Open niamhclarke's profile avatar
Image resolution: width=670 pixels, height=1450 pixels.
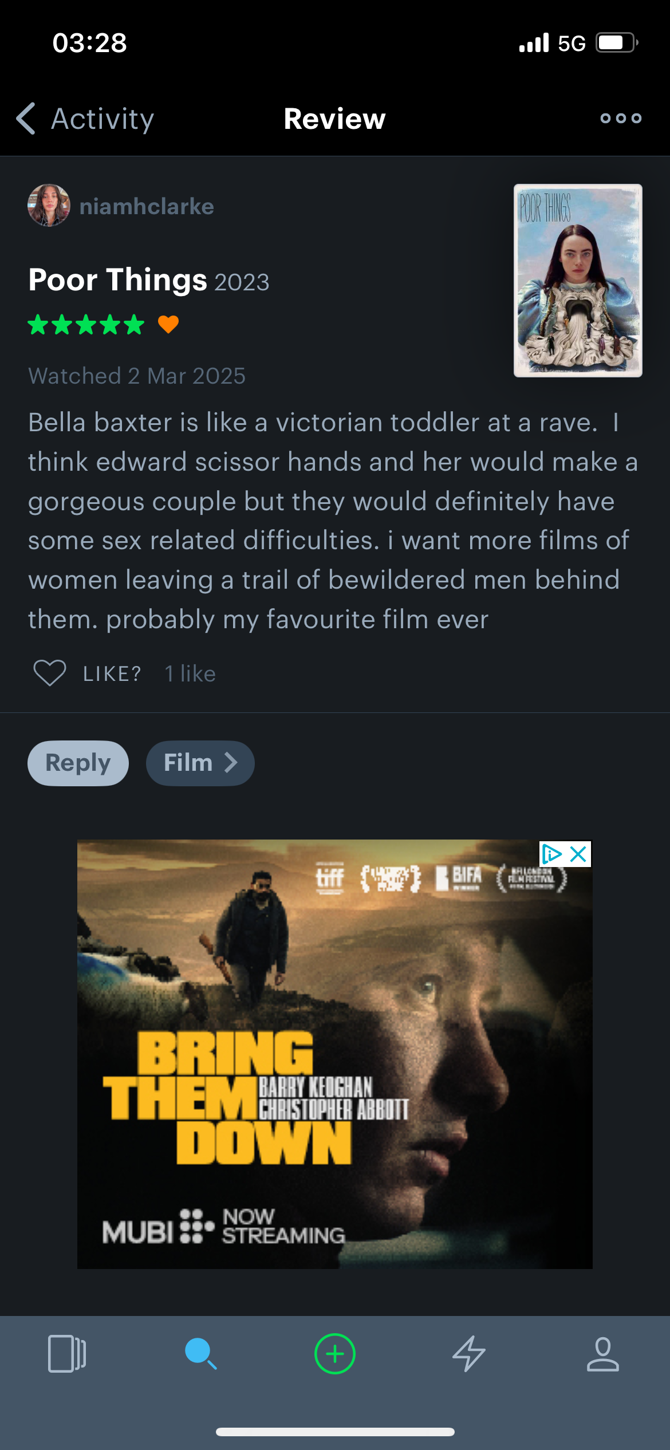[49, 206]
